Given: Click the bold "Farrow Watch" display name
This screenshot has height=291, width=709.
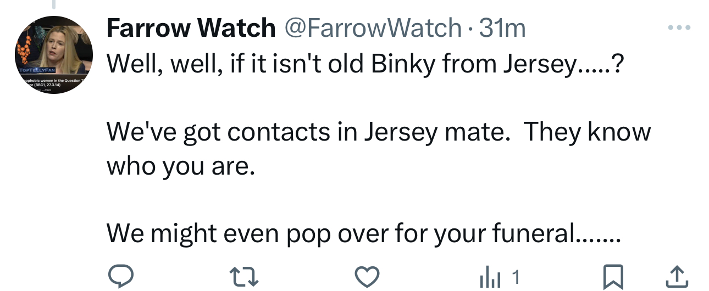Looking at the screenshot, I should (x=191, y=28).
